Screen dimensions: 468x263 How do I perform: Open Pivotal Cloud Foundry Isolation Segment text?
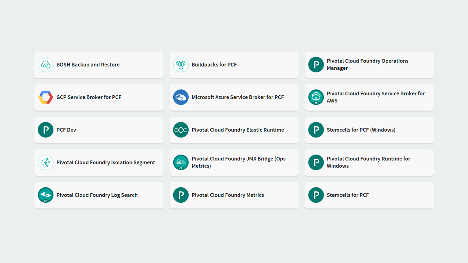pyautogui.click(x=106, y=163)
